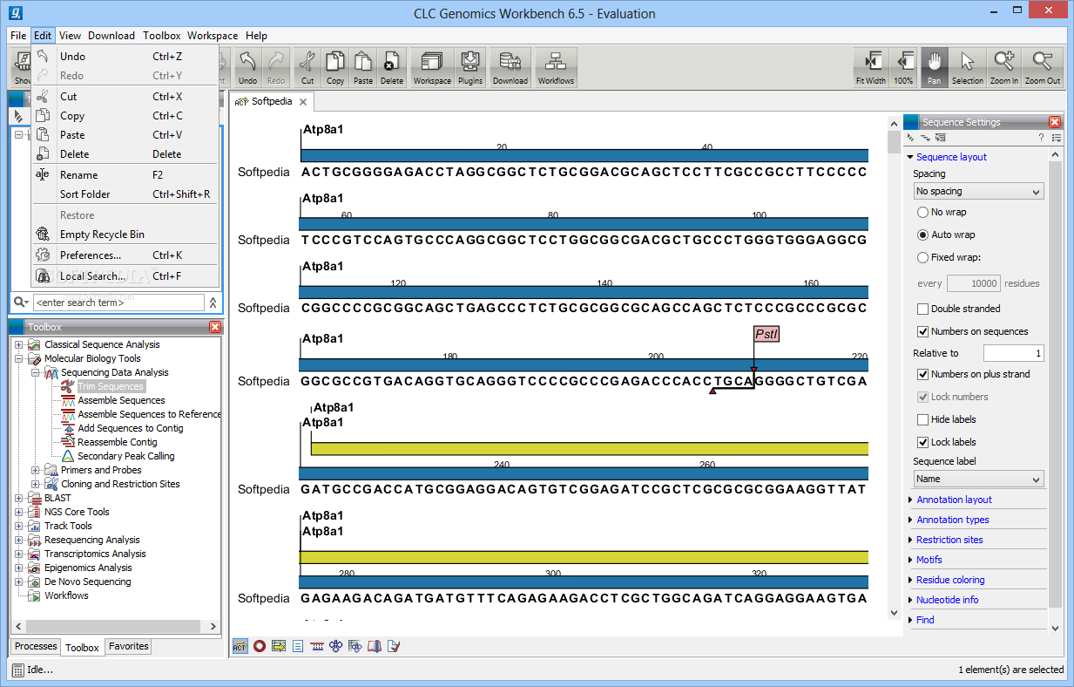Viewport: 1074px width, 687px height.
Task: Click the Nucleotide info section link
Action: click(x=947, y=600)
